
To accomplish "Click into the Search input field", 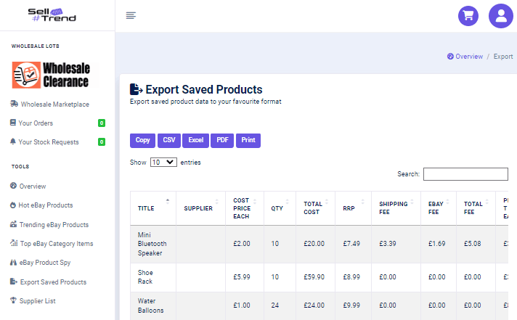I will click(465, 174).
